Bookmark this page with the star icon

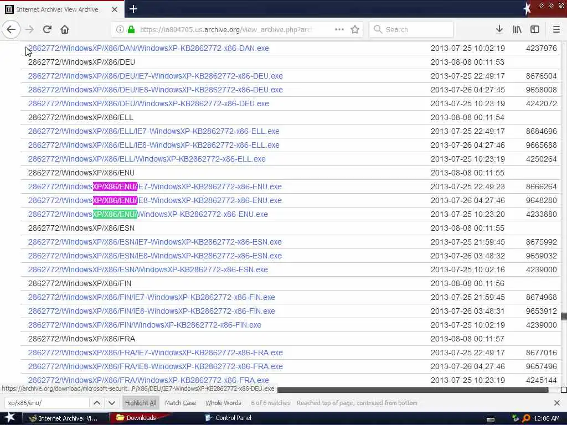click(x=355, y=30)
